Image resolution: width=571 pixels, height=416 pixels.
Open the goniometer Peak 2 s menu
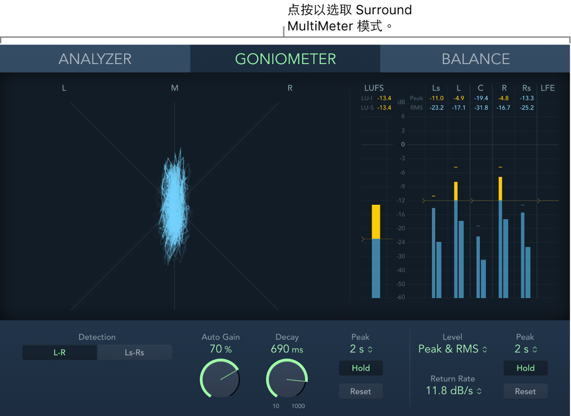pyautogui.click(x=361, y=349)
